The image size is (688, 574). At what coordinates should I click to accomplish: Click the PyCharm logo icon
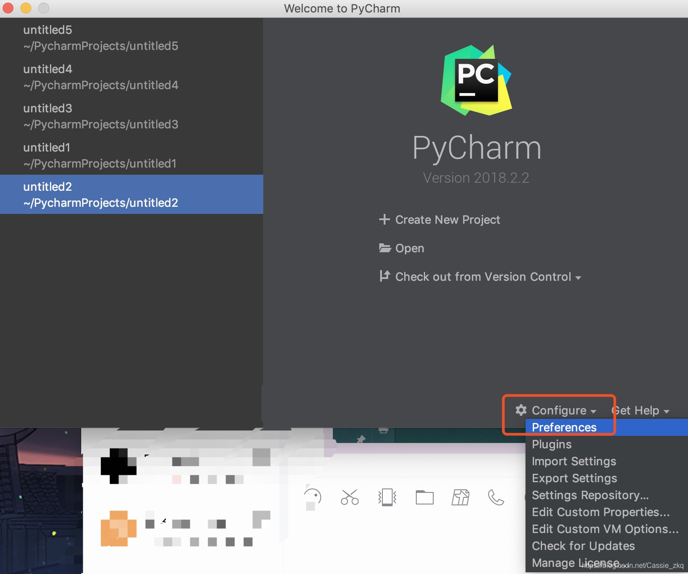click(476, 80)
